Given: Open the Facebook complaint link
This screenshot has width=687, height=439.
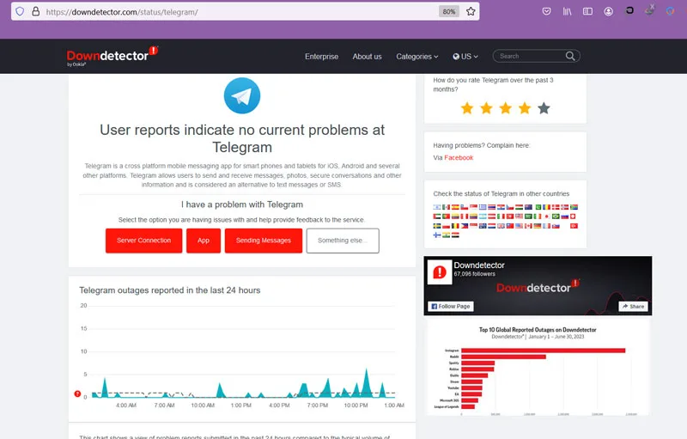Looking at the screenshot, I should click(x=459, y=158).
